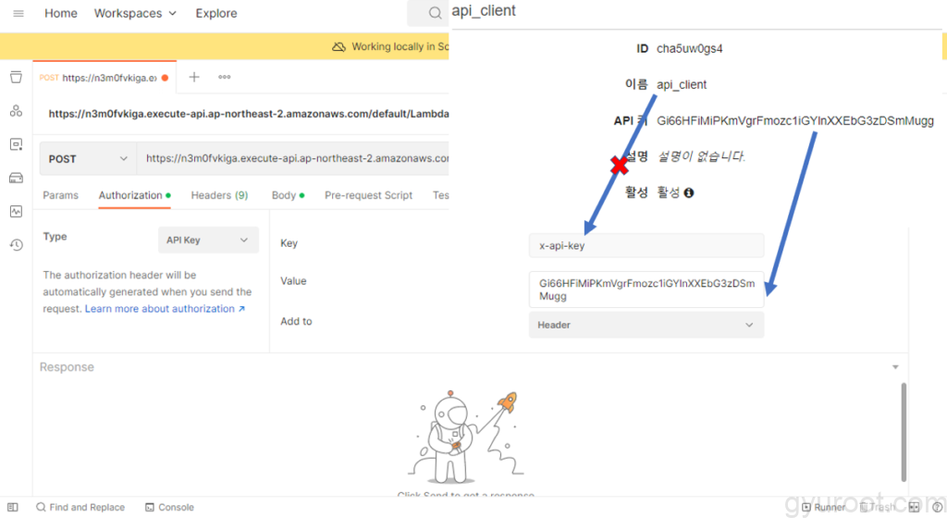
Task: Open the Add to Header dropdown
Action: (x=646, y=325)
